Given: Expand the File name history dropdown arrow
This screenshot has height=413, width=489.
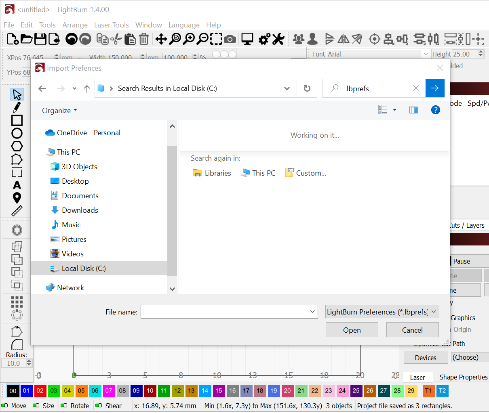Looking at the screenshot, I should click(x=312, y=312).
